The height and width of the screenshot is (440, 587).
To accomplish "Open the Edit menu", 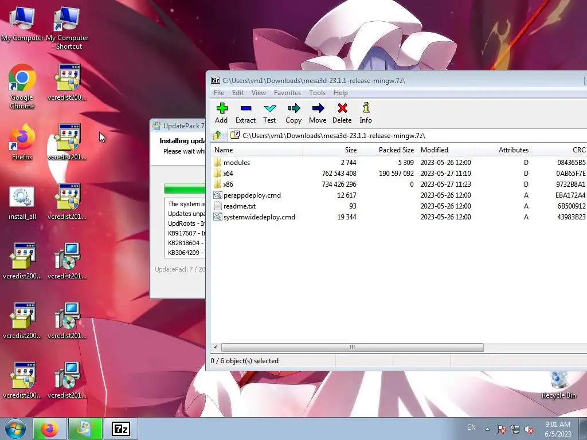I will click(x=238, y=93).
